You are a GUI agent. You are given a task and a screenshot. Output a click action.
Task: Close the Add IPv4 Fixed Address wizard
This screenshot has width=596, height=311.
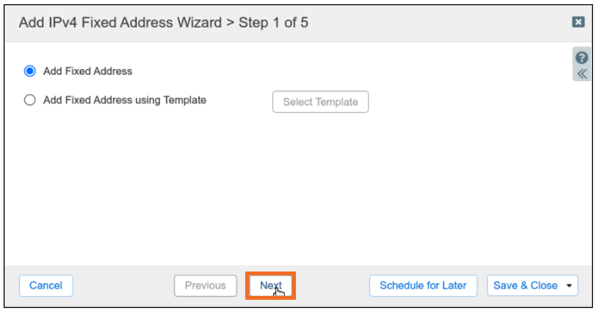(x=578, y=22)
